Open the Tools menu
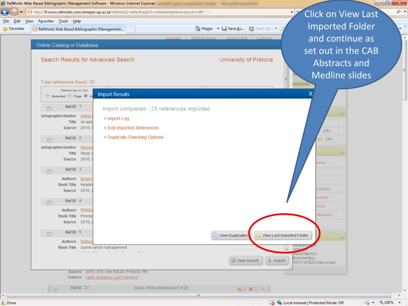 click(63, 21)
